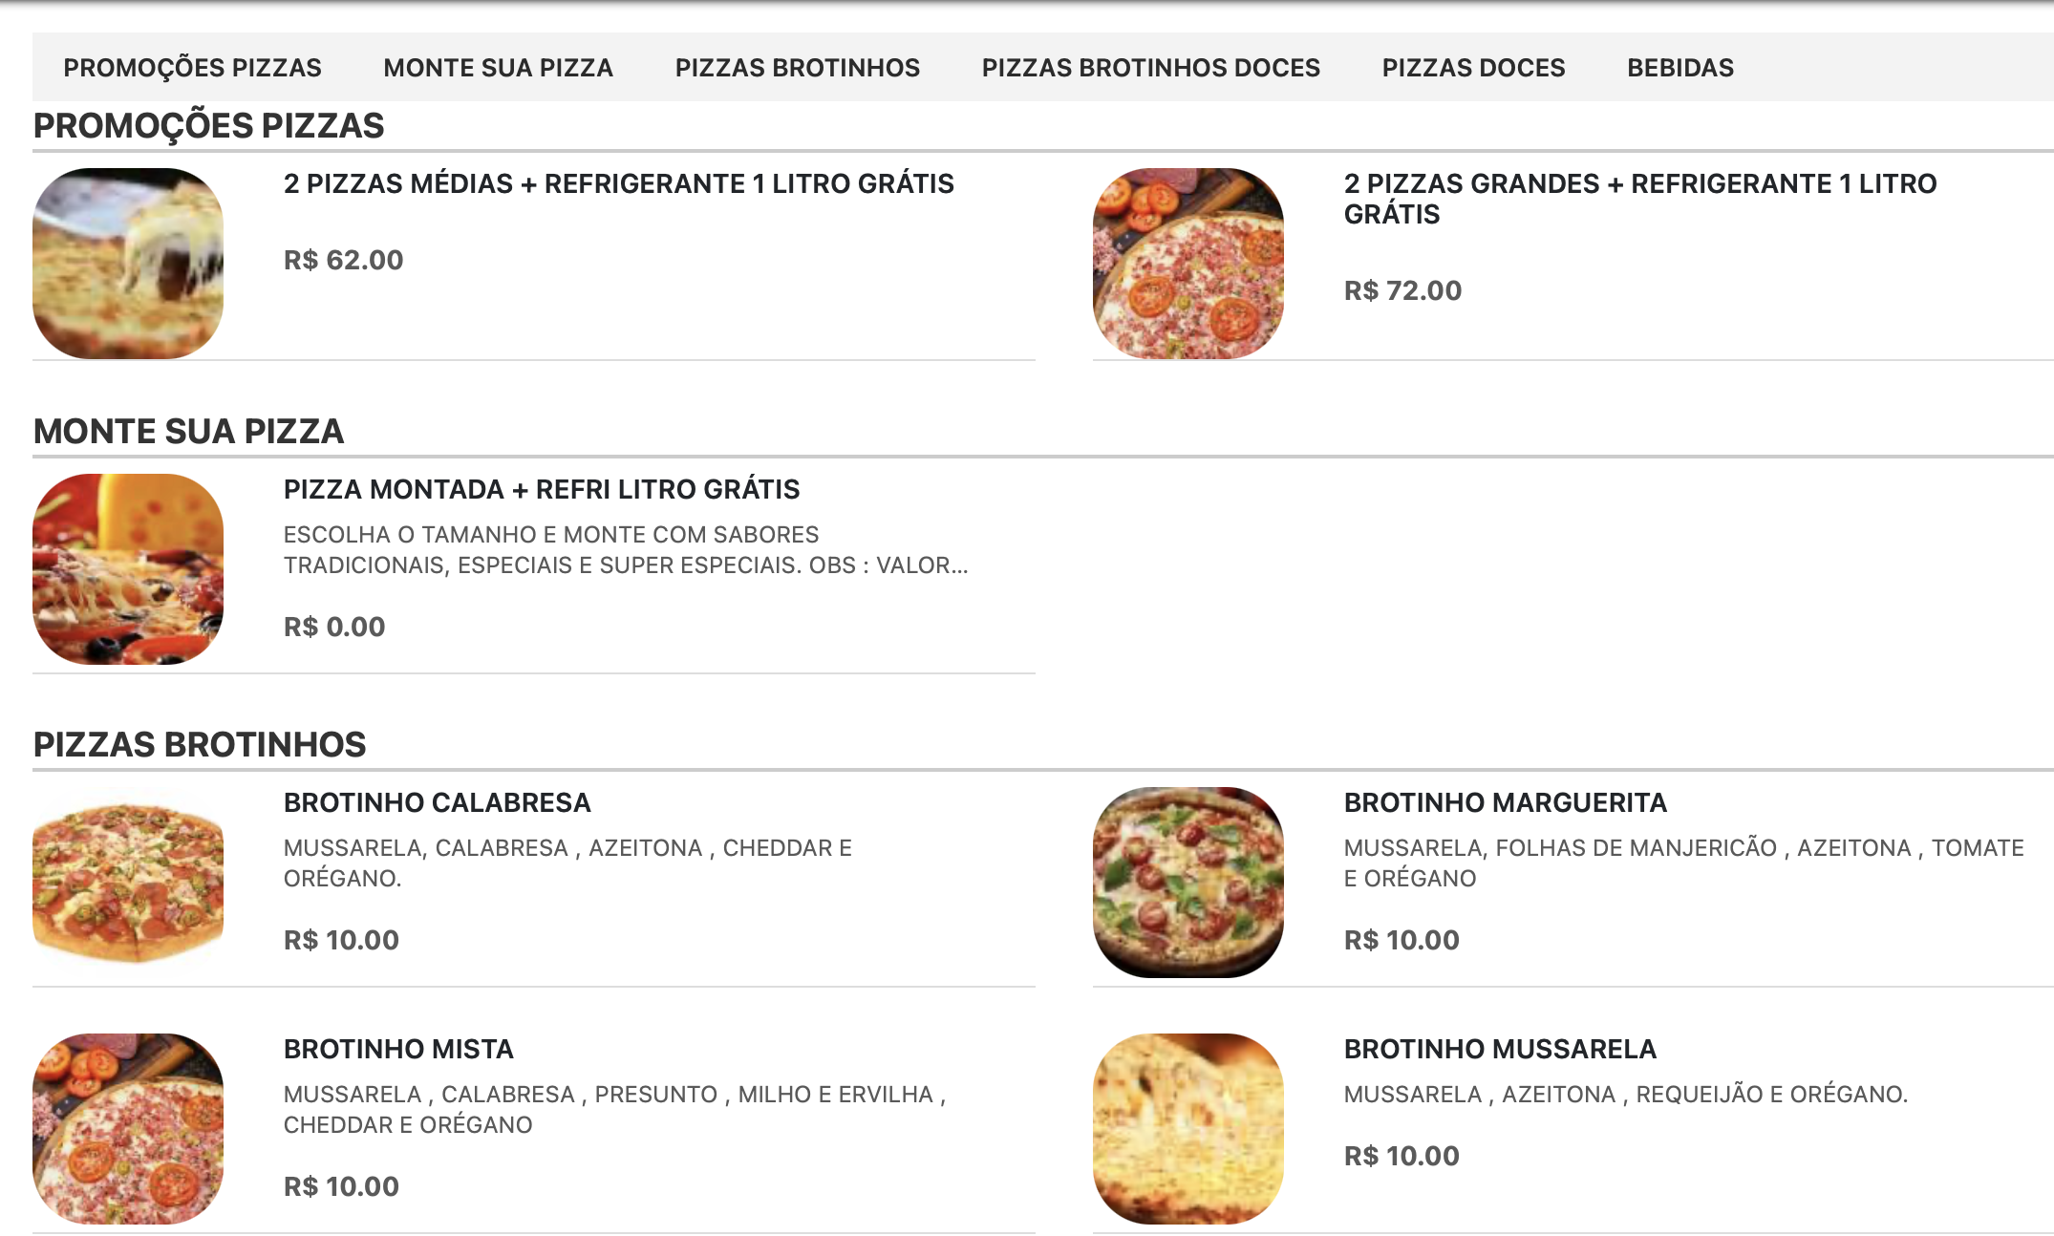Open the 2 Pizzas Médias + Refrigerante title
The height and width of the screenshot is (1236, 2054).
[x=618, y=183]
